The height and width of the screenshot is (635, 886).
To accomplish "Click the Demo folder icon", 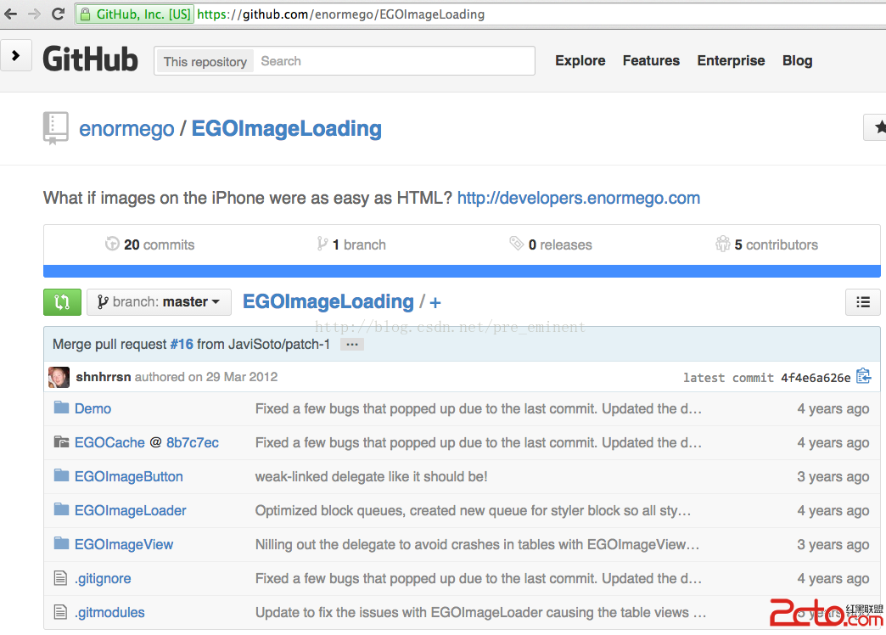I will pyautogui.click(x=61, y=407).
